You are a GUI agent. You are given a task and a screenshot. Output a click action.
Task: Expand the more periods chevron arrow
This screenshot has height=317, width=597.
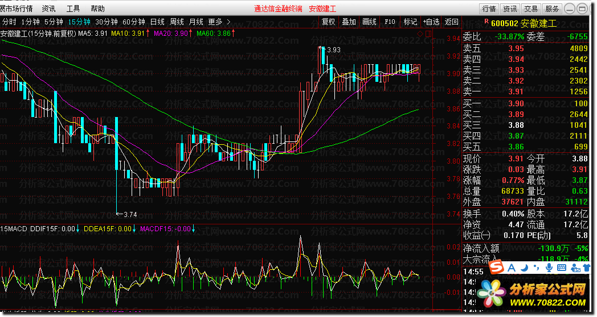pos(228,22)
